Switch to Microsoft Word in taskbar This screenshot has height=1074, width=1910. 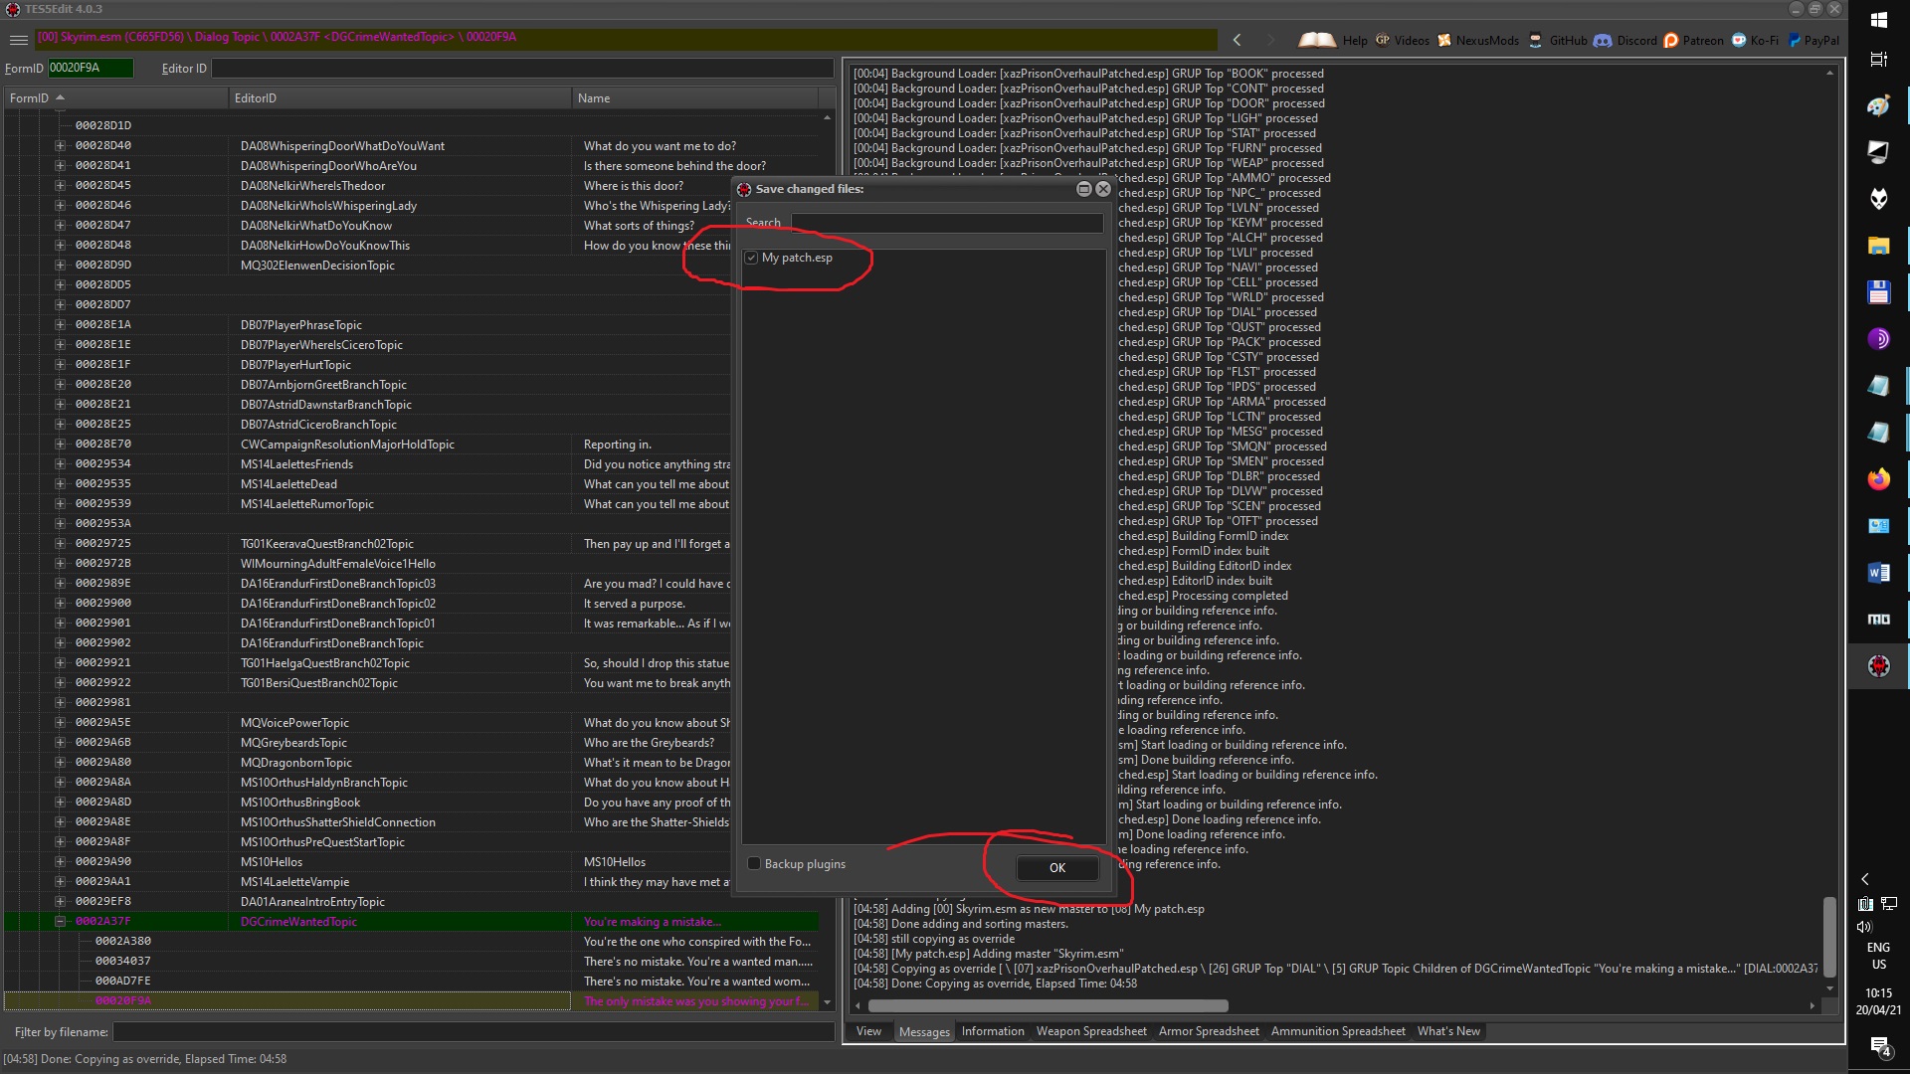1878,573
